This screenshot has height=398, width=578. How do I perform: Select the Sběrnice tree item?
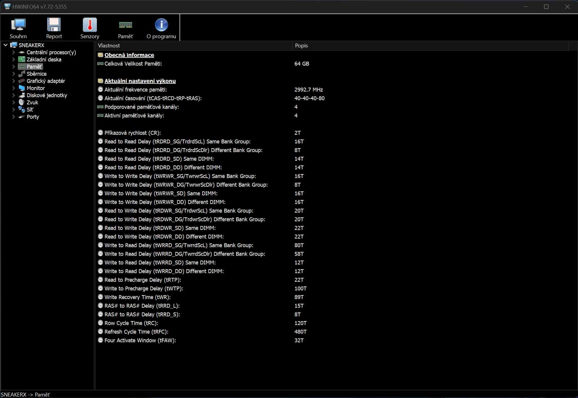point(36,74)
